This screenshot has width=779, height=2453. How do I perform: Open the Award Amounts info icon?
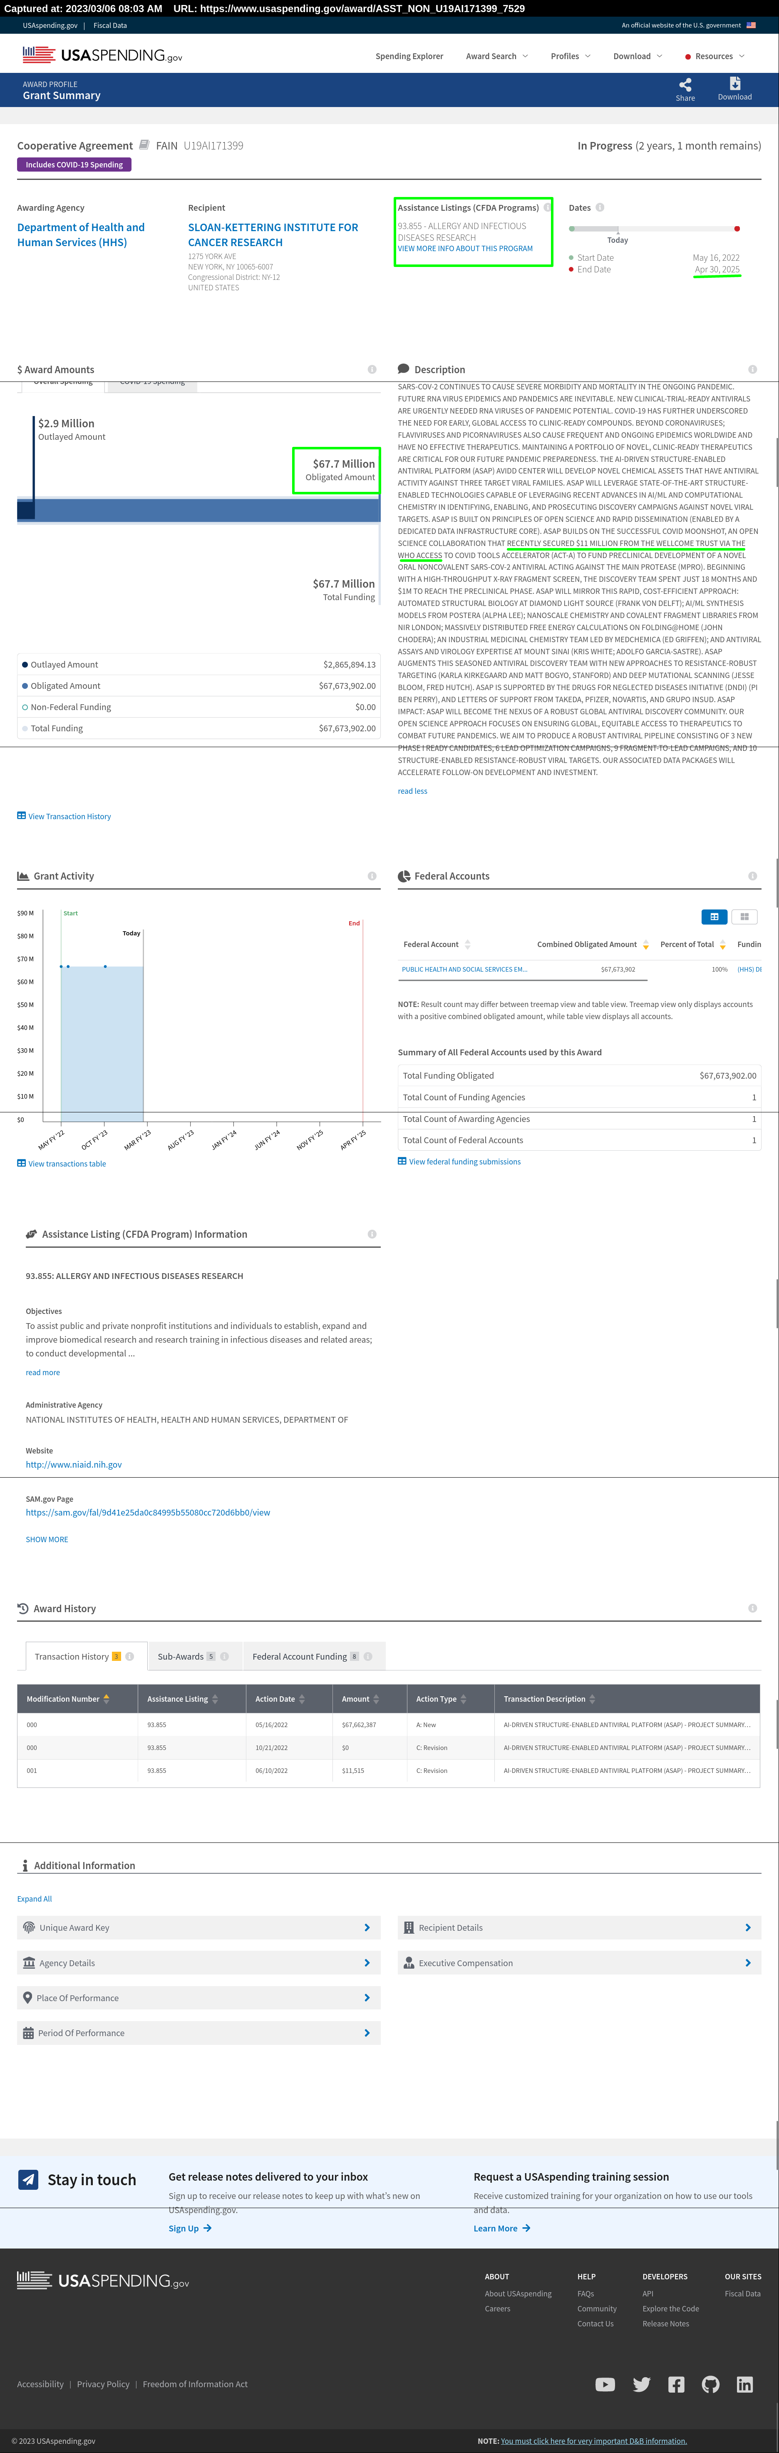tap(372, 369)
